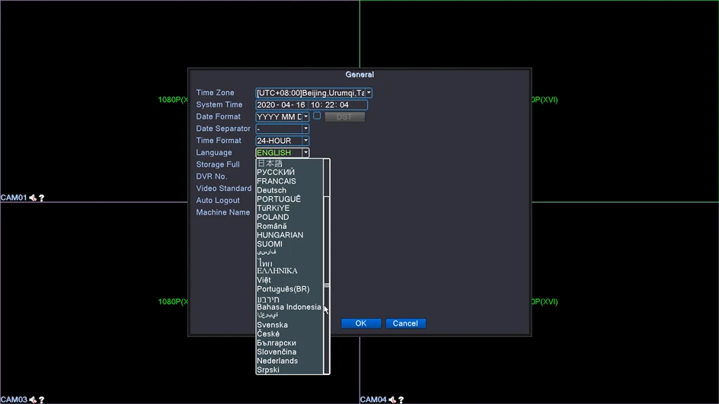The image size is (719, 404).
Task: Click CAM03 question mark status icon
Action: pyautogui.click(x=42, y=400)
